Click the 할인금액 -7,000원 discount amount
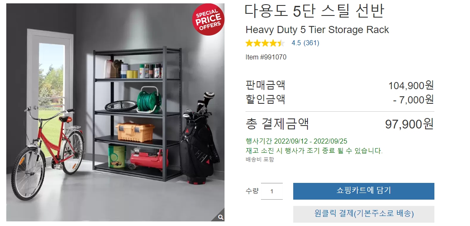The width and height of the screenshot is (470, 226). point(413,99)
